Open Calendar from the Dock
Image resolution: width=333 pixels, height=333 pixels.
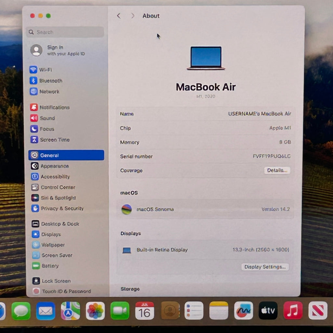click(145, 311)
